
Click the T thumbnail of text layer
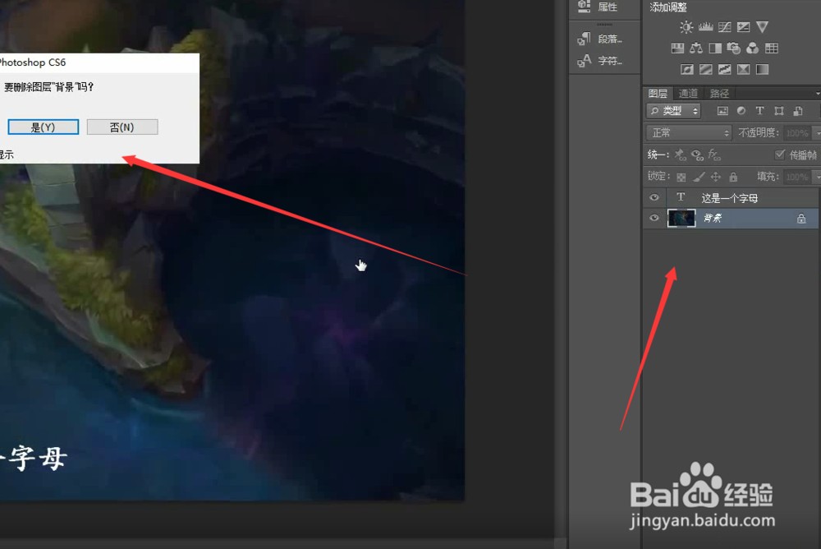tap(681, 197)
